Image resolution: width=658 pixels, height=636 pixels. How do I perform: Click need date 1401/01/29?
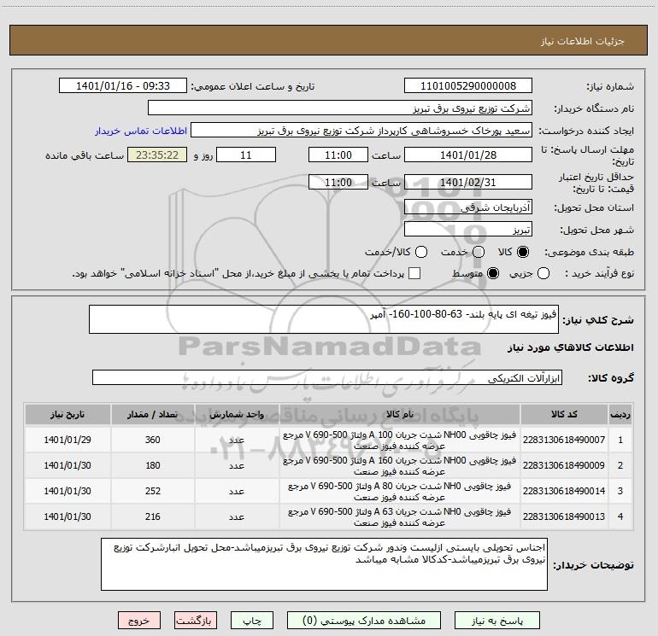68,440
